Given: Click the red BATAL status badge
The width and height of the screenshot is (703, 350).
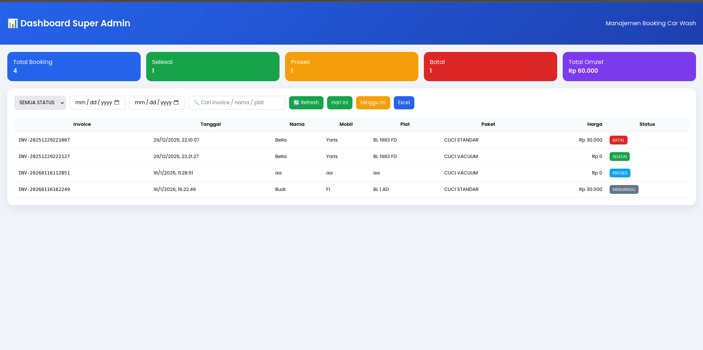Looking at the screenshot, I should pyautogui.click(x=618, y=140).
